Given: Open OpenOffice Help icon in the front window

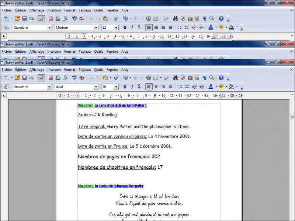Looking at the screenshot, I should coord(221,78).
